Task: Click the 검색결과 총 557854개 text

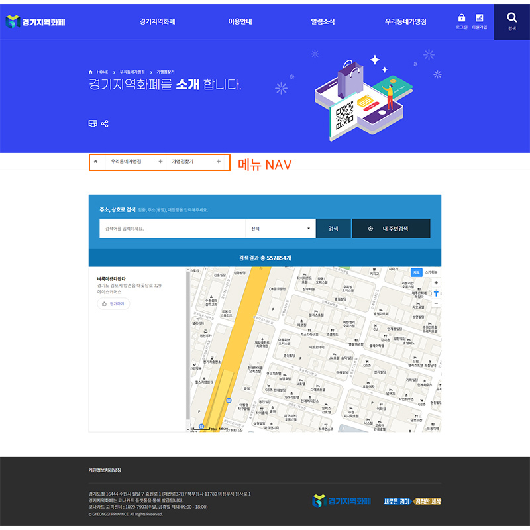Action: [265, 258]
